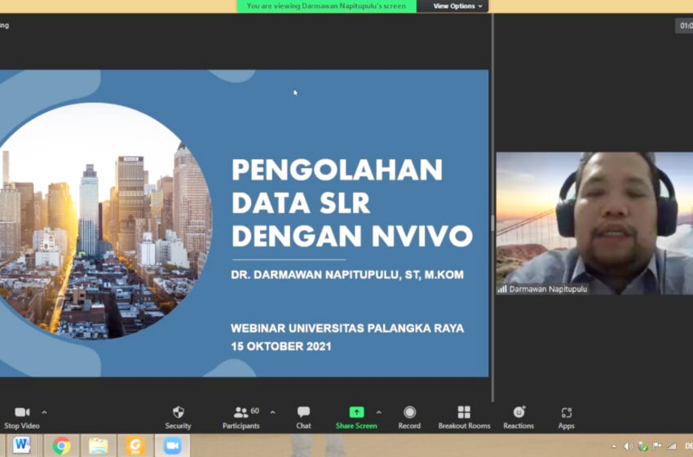Switch to Zoom in the taskbar
Screen dimensions: 693x457
pos(172,446)
